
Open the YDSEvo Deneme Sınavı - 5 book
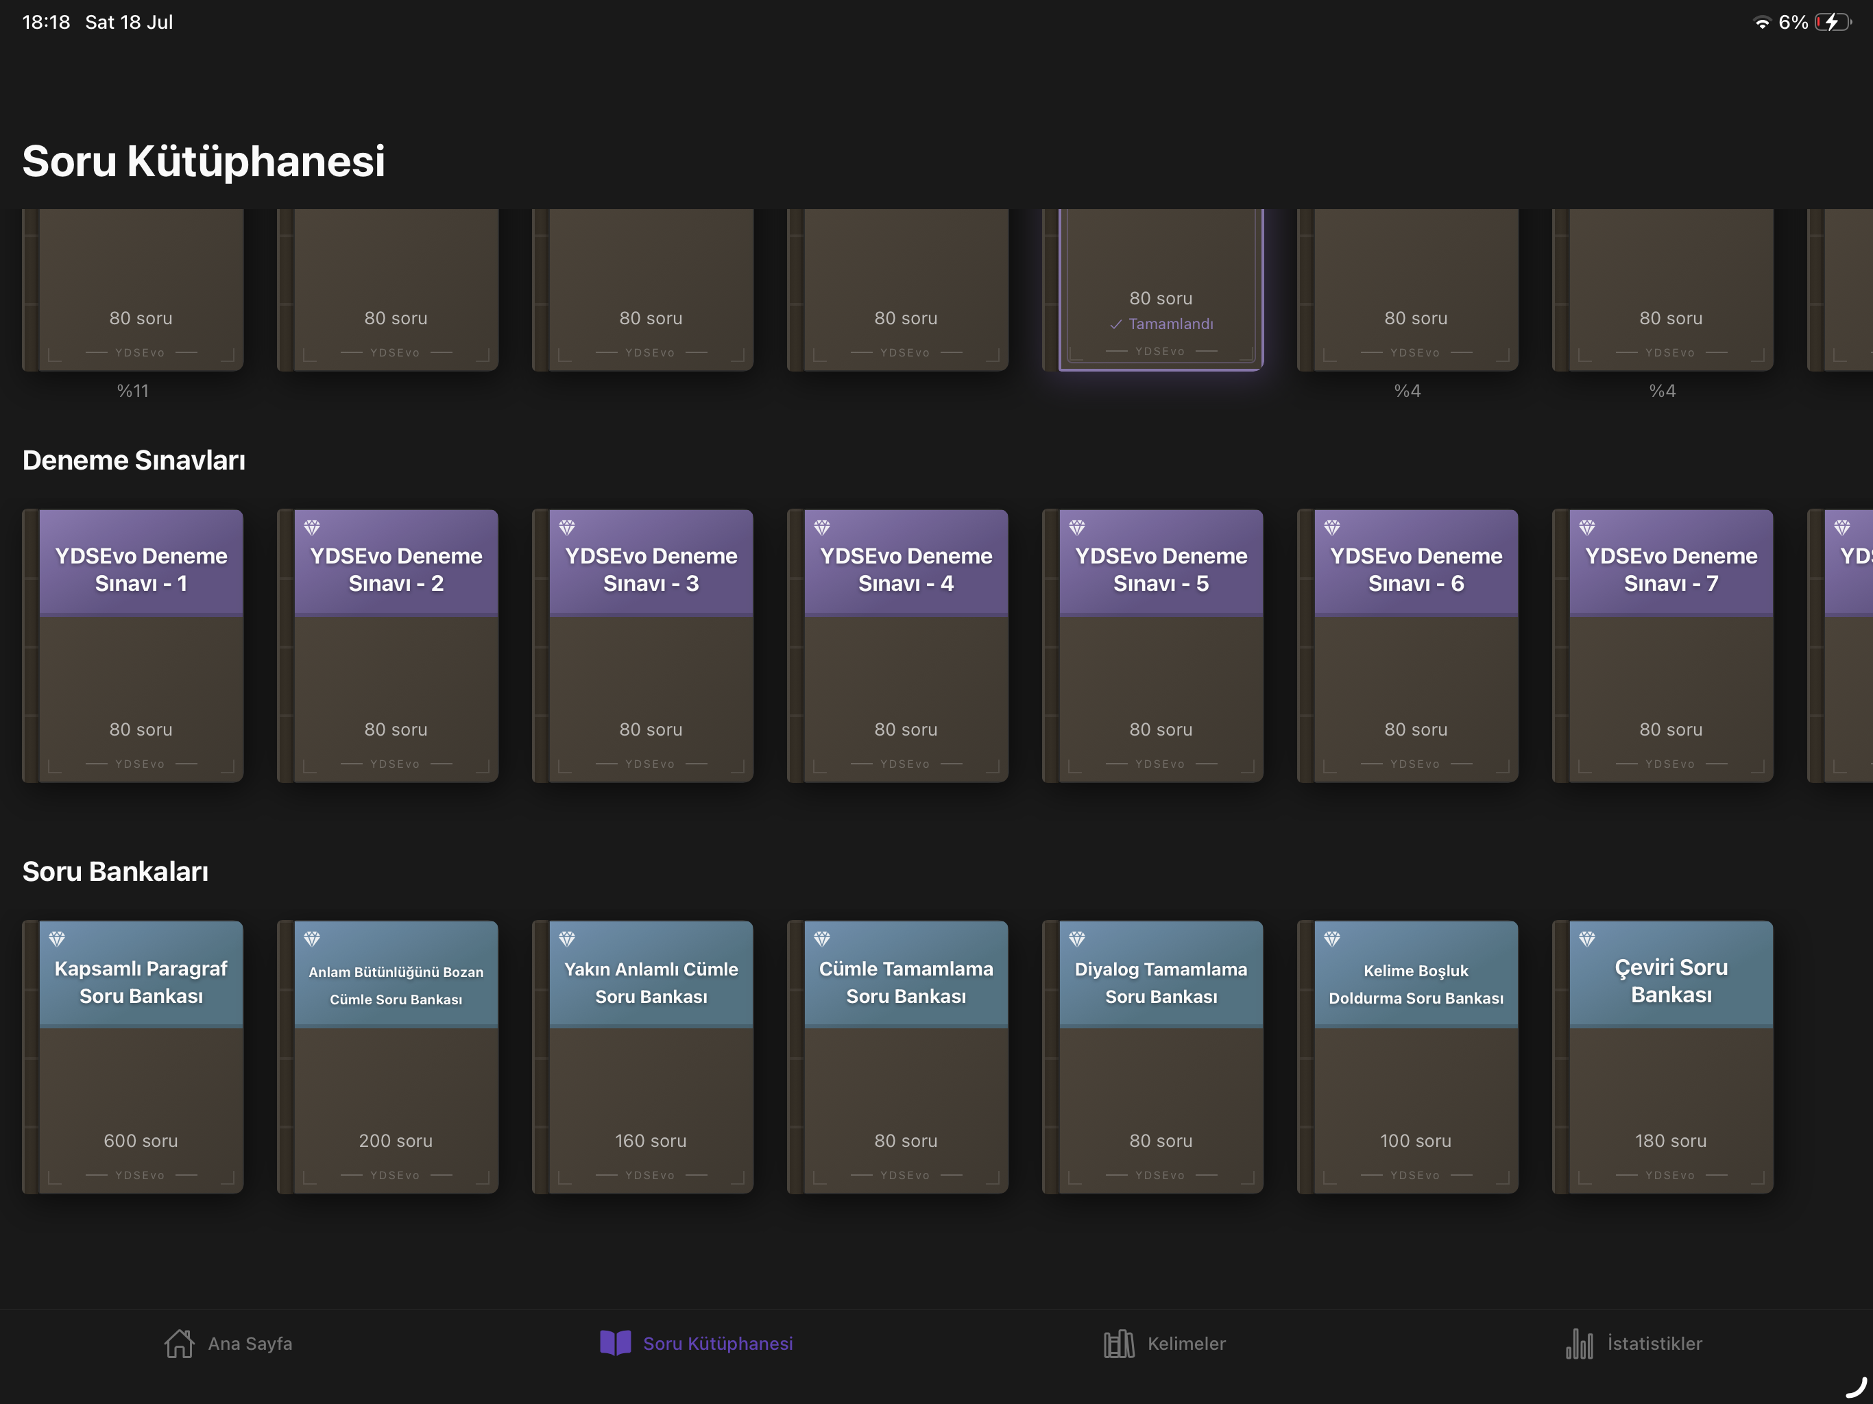pyautogui.click(x=1152, y=645)
